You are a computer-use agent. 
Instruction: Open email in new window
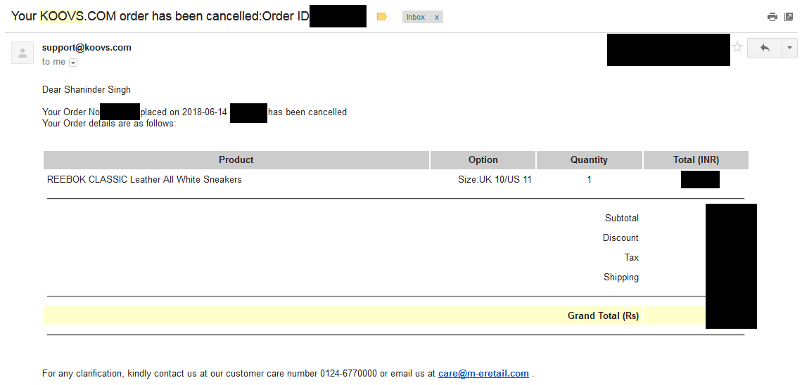(789, 17)
